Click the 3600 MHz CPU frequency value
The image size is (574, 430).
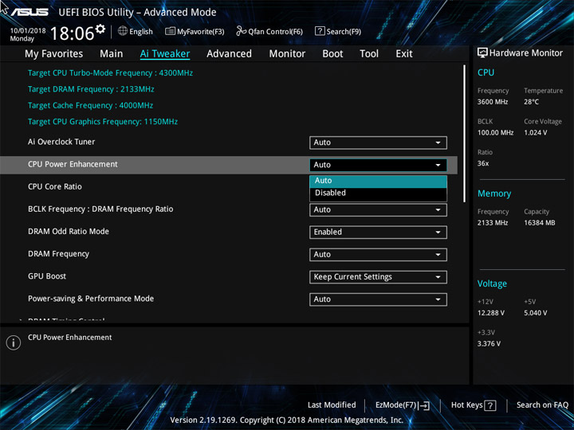coord(493,102)
